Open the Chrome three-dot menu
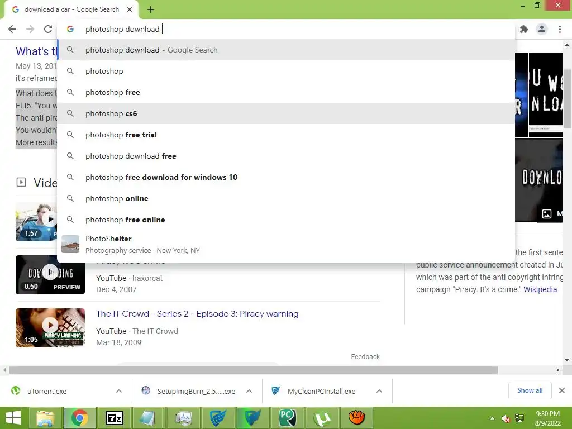The image size is (572, 429). pos(560,29)
